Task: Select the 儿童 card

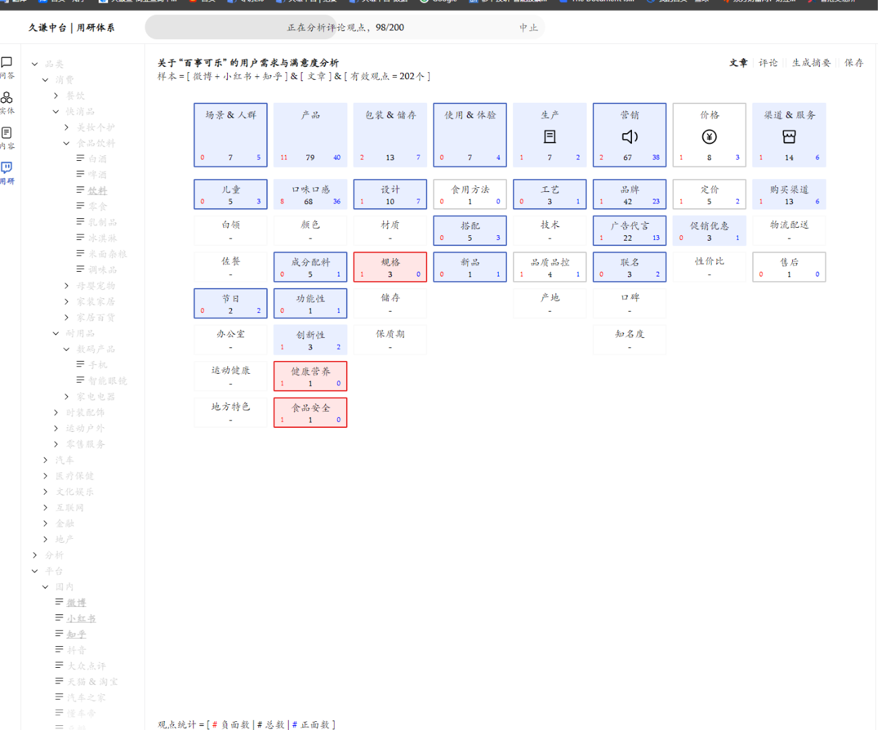Action: tap(230, 194)
